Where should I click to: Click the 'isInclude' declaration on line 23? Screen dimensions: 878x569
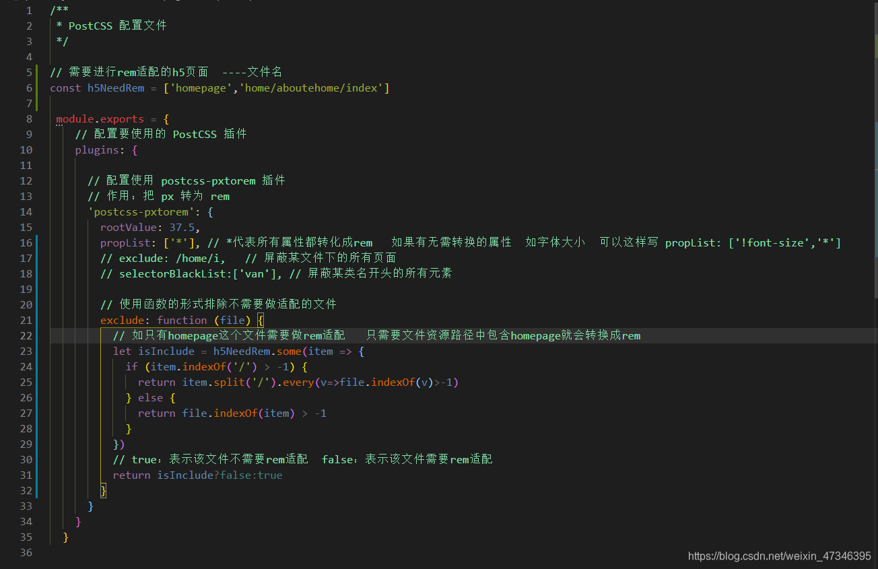point(166,351)
